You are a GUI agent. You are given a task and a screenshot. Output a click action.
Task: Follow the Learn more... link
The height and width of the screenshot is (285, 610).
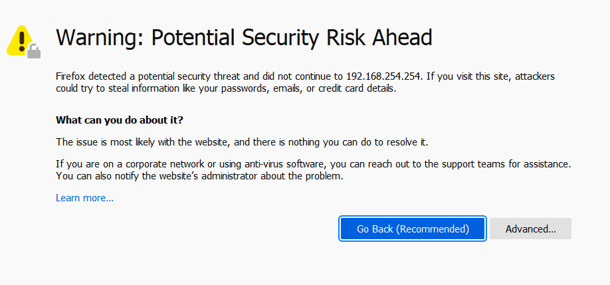click(x=84, y=198)
